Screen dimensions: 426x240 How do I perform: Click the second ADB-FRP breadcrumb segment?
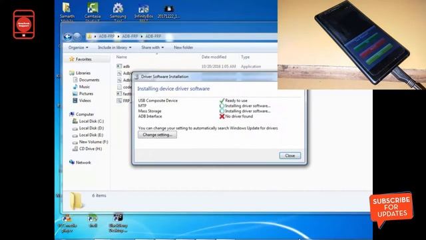tap(130, 36)
